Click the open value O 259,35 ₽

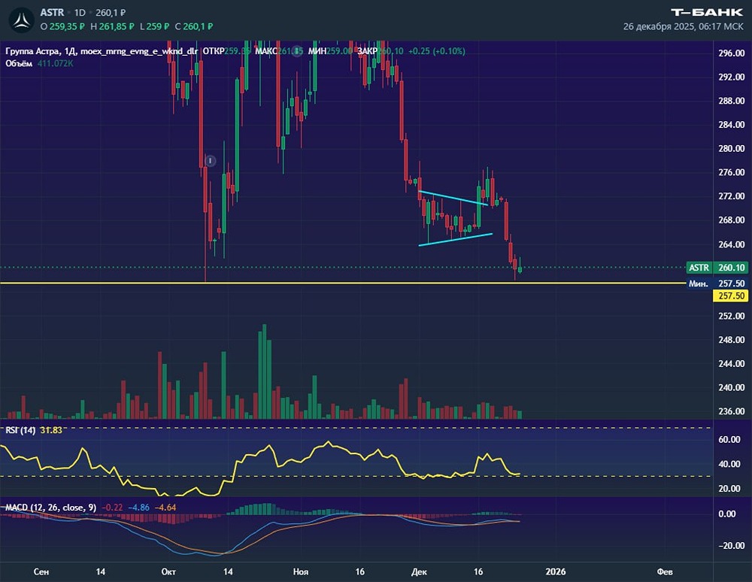point(62,26)
